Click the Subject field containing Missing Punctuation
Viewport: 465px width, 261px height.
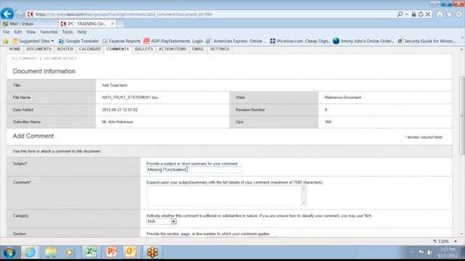coord(194,170)
